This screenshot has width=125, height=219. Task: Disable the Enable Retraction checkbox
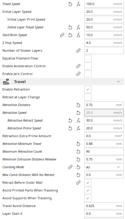coord(88,89)
